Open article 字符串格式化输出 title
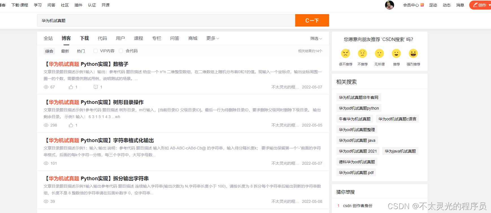491x213 pixels. tap(99, 140)
